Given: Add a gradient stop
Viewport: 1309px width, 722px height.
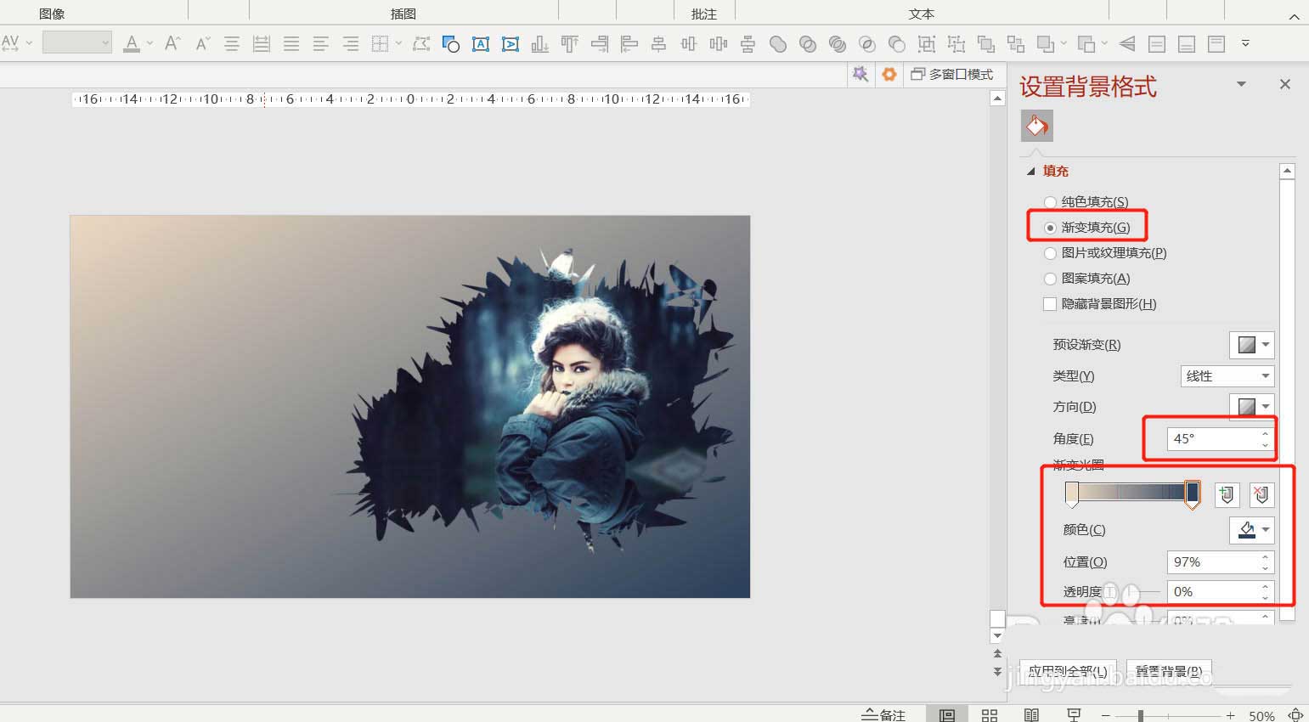Looking at the screenshot, I should point(1226,495).
